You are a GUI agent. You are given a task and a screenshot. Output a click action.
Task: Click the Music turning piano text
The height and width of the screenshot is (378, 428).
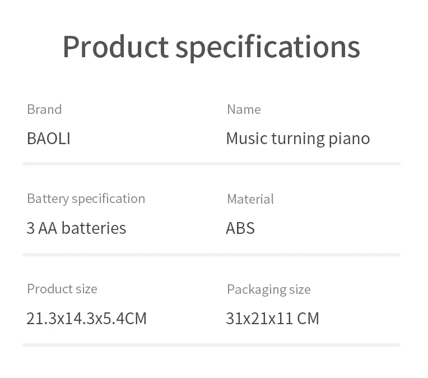[298, 139]
